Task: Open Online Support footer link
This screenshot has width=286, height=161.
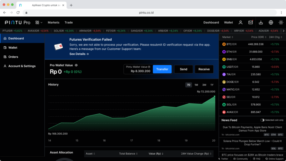Action: pos(274,159)
